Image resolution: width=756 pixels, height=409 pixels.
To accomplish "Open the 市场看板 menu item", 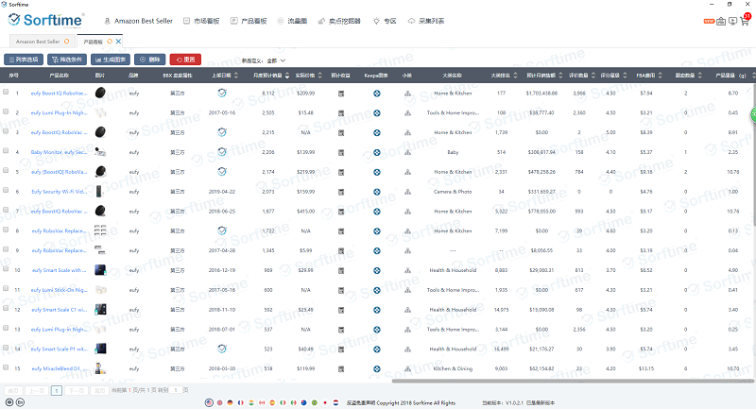I will (201, 21).
